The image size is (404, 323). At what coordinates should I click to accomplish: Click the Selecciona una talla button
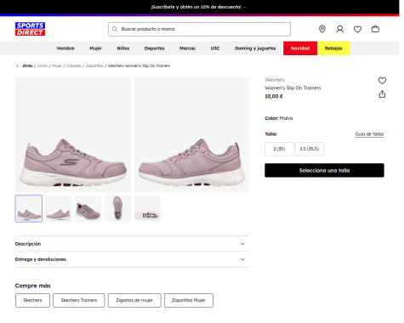324,170
